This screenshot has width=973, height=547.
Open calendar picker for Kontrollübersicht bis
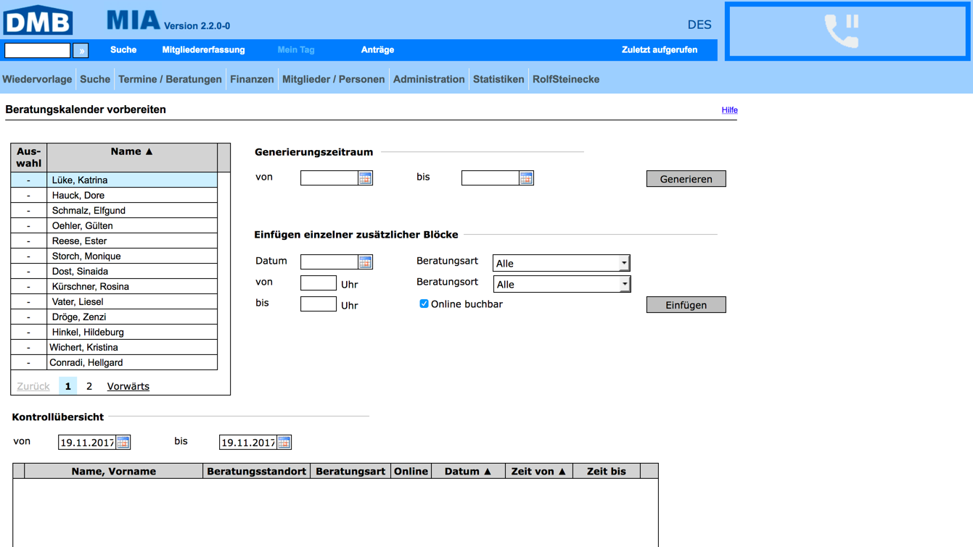tap(284, 443)
